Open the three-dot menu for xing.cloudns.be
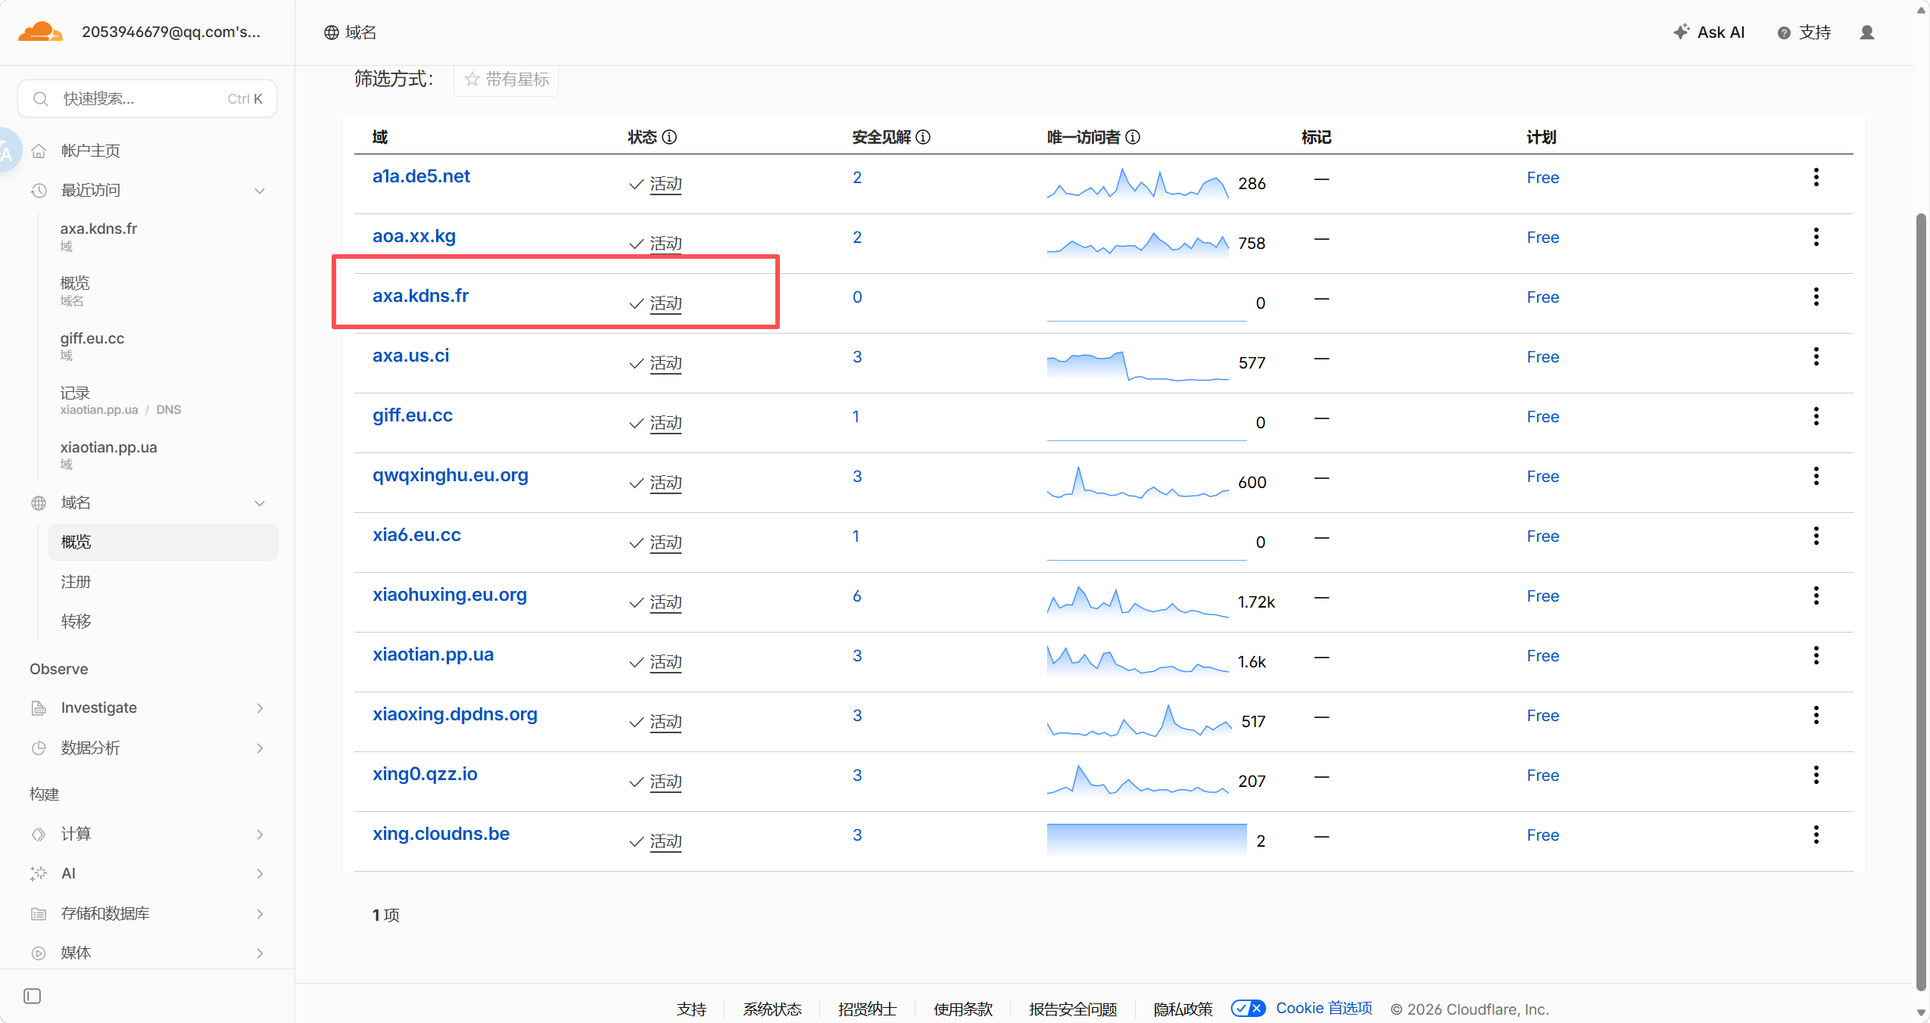This screenshot has height=1023, width=1930. coord(1816,835)
